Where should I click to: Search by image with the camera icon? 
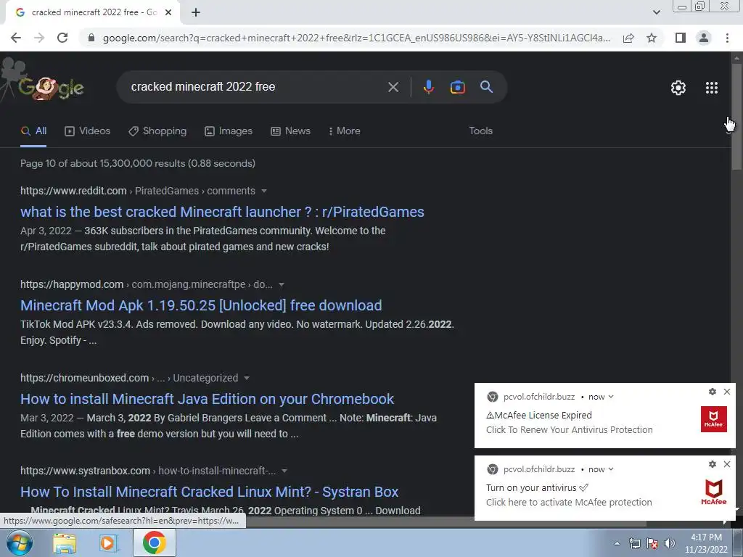(457, 87)
